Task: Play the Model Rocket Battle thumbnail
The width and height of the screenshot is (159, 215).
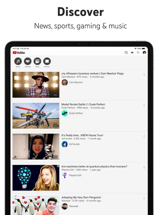Action: click(x=36, y=116)
